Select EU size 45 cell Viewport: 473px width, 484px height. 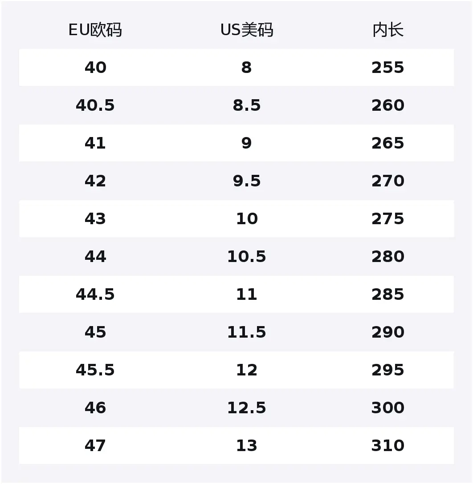coord(95,332)
